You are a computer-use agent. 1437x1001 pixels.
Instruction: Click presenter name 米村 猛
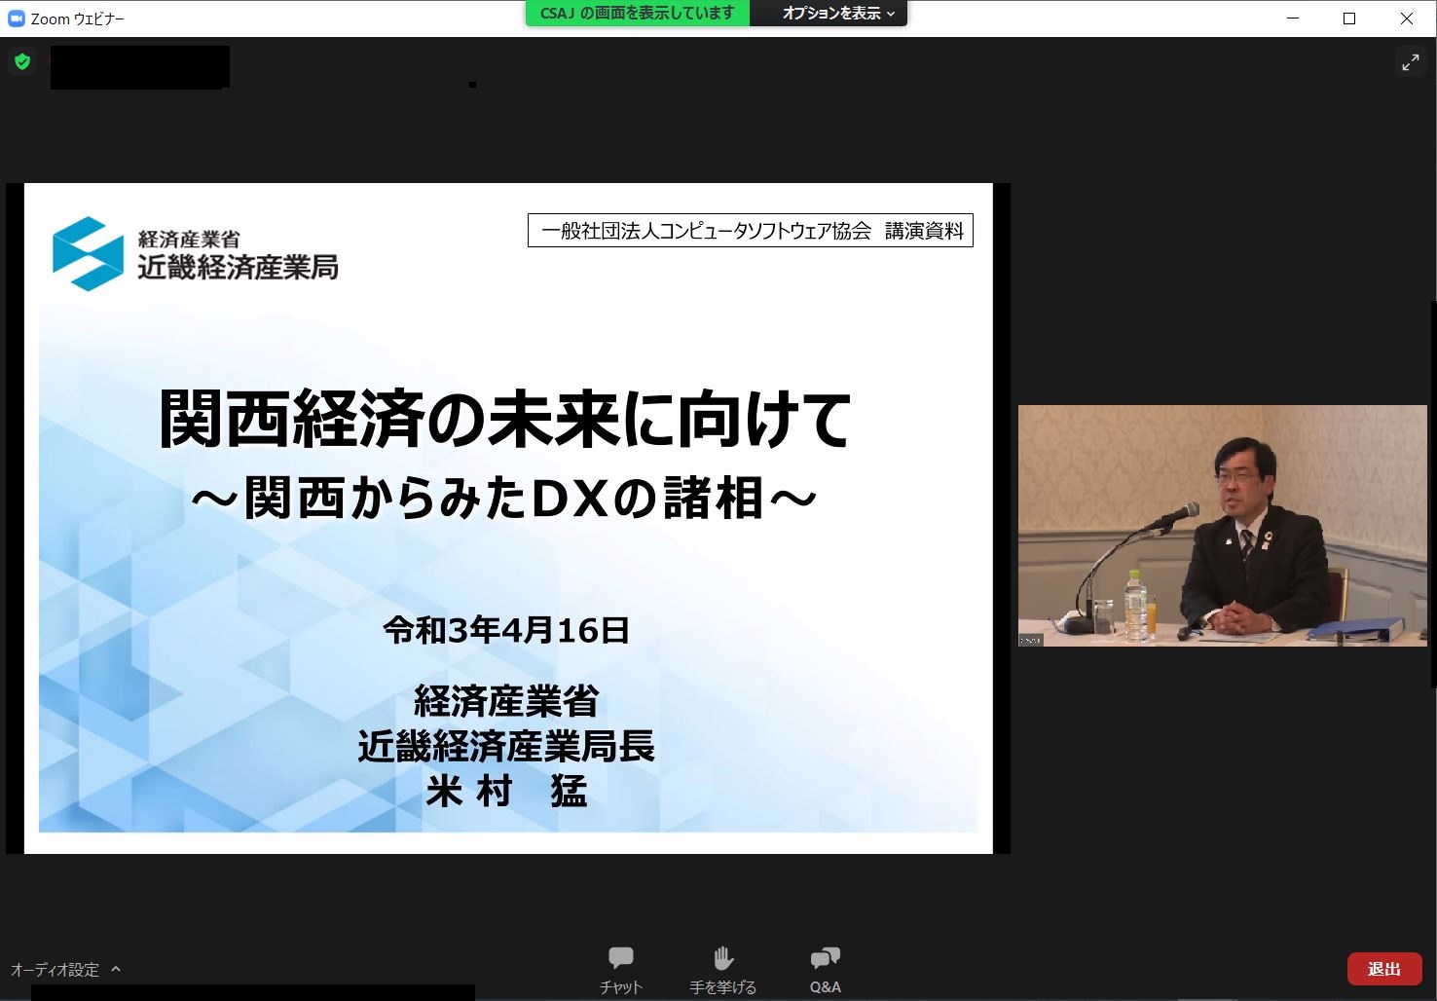[x=506, y=792]
